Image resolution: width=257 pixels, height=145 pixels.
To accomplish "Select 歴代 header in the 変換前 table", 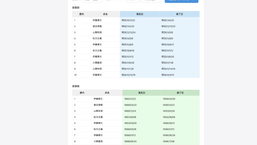I will coord(82,14).
